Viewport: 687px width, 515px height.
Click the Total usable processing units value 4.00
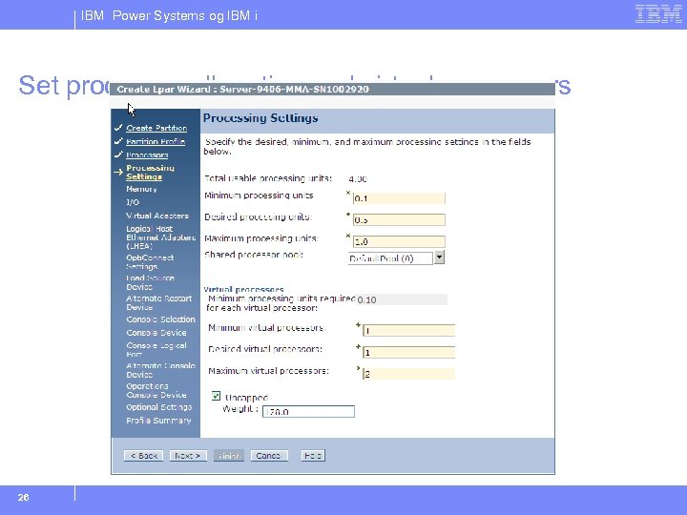pos(358,178)
